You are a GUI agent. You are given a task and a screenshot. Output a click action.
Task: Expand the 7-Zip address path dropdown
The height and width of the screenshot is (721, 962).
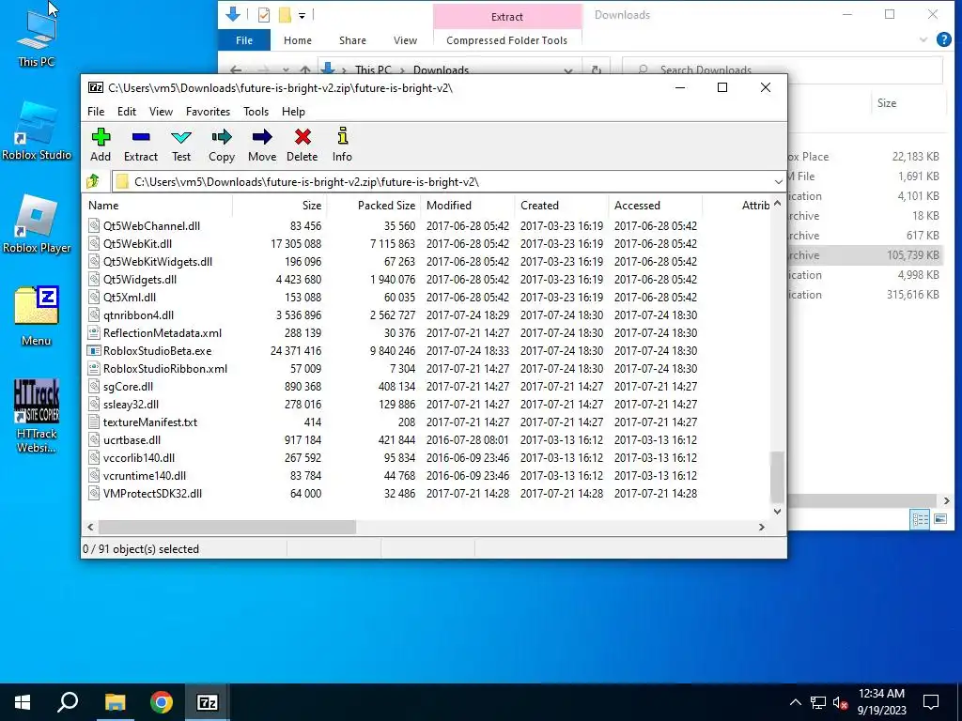(778, 181)
